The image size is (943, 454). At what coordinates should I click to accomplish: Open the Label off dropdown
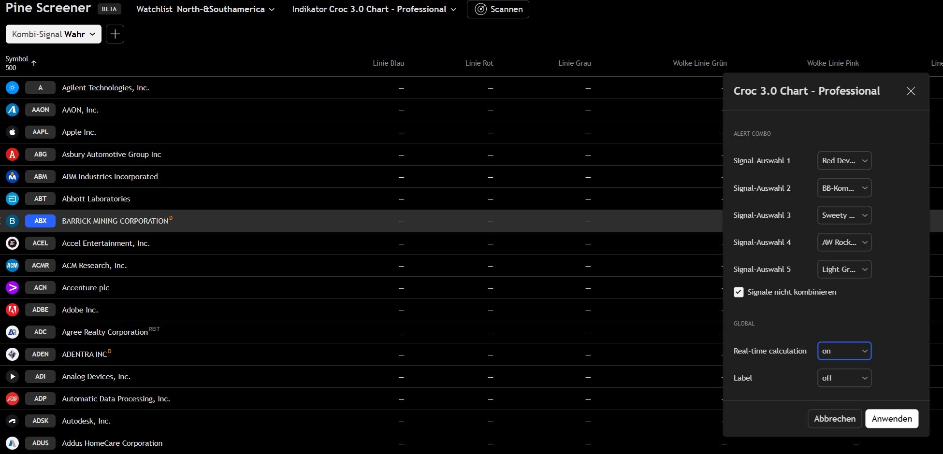(x=844, y=378)
